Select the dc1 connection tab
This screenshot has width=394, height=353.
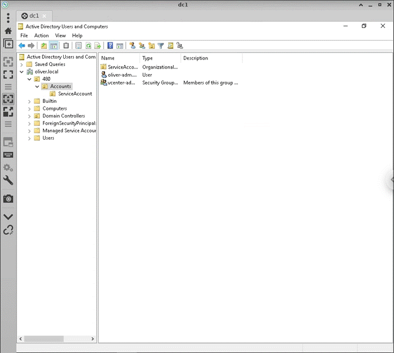click(34, 16)
